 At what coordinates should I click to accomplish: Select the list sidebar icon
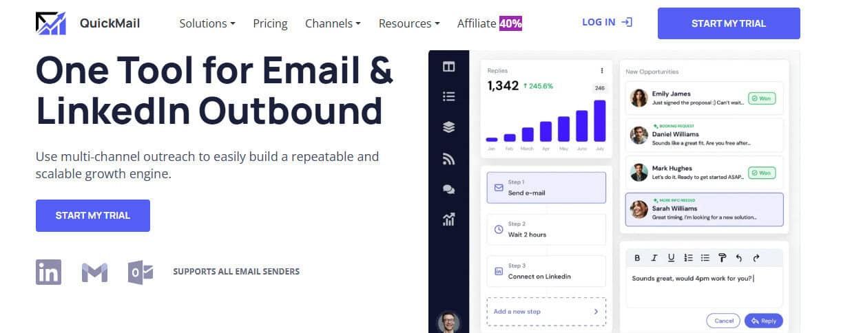click(x=449, y=97)
